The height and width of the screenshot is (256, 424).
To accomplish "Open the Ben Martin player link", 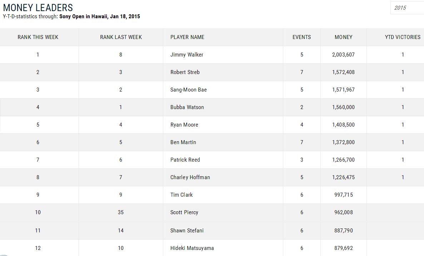I will 183,142.
